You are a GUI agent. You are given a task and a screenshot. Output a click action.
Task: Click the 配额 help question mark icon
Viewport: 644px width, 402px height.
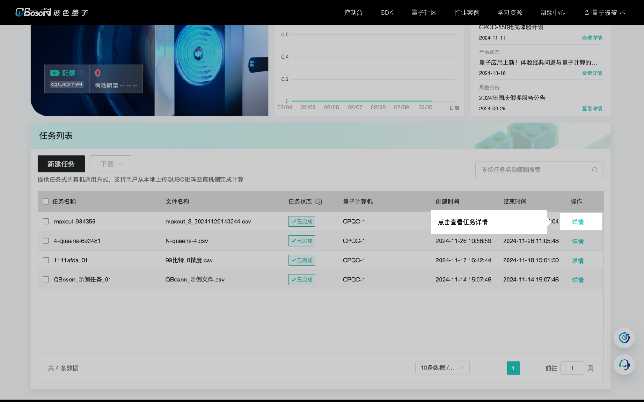tap(81, 73)
